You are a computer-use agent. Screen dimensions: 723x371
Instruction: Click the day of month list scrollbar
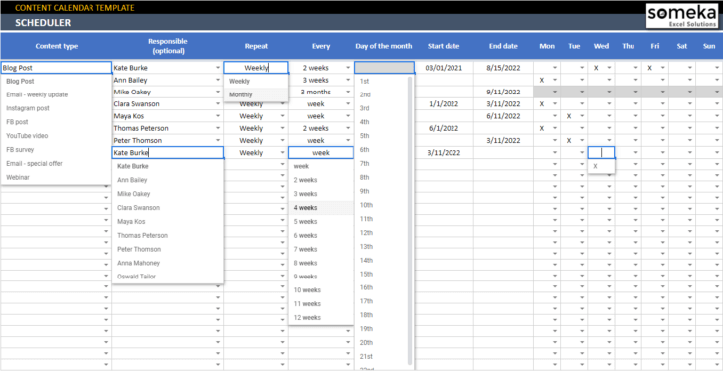click(x=410, y=220)
